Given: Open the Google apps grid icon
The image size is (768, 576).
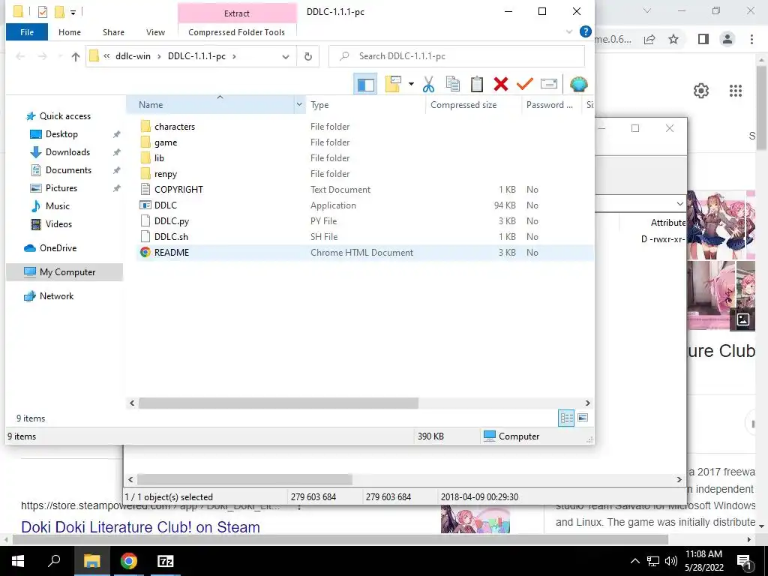Looking at the screenshot, I should pos(736,91).
